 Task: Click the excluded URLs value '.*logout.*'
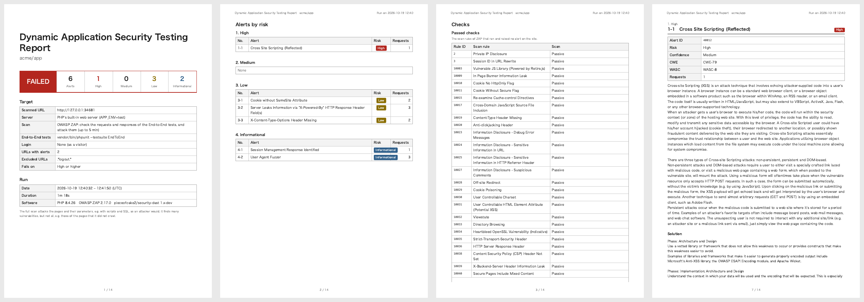[65, 159]
